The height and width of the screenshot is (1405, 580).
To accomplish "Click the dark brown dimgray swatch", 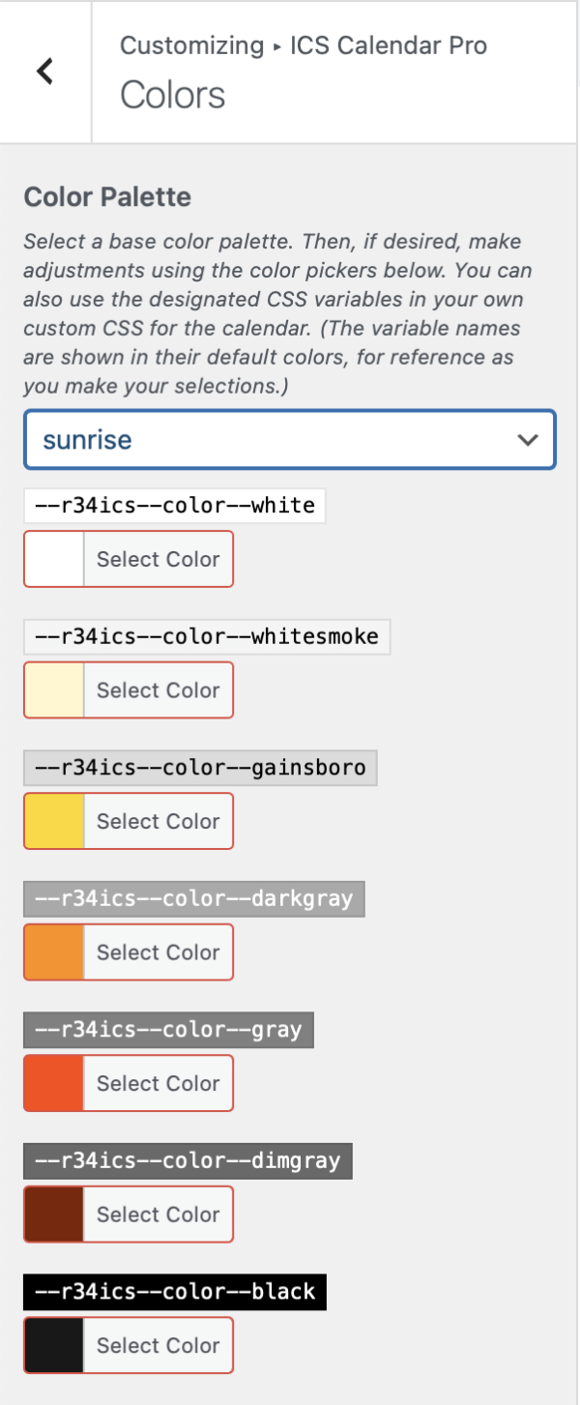I will point(52,1214).
